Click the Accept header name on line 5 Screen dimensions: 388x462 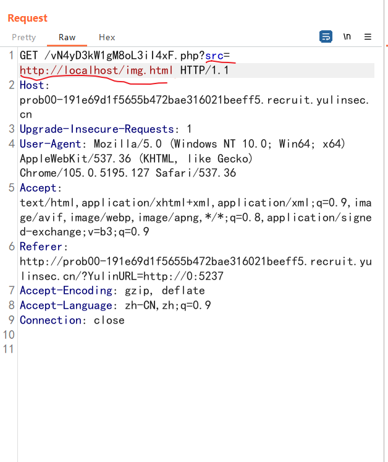coord(38,188)
